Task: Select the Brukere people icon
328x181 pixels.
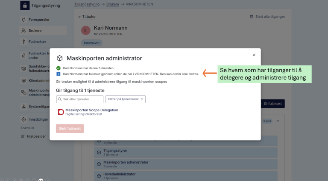Action: coord(23,31)
